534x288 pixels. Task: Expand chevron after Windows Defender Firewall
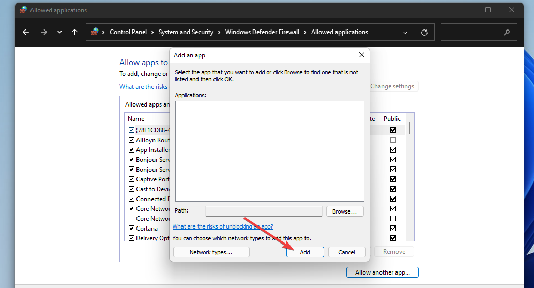(x=305, y=32)
